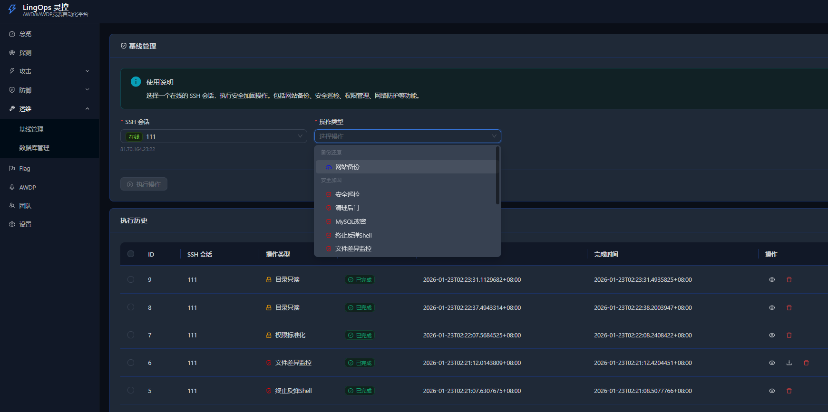
Task: Delete history record ID 9
Action: (789, 280)
